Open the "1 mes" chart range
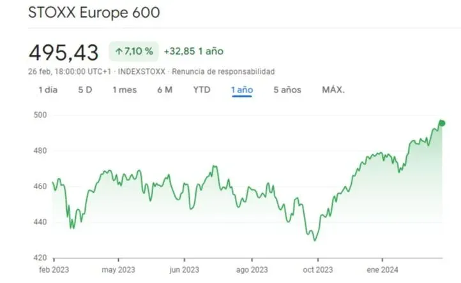This screenshot has width=461, height=283. click(125, 90)
